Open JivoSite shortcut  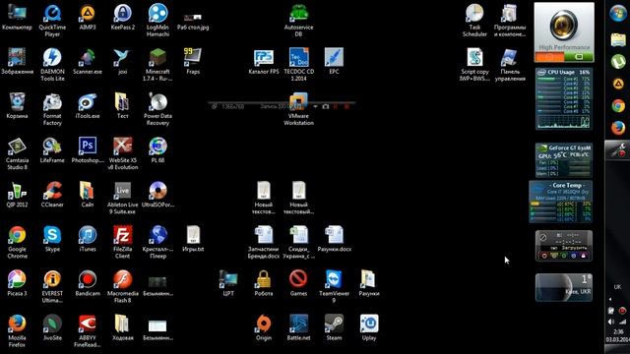pyautogui.click(x=52, y=327)
